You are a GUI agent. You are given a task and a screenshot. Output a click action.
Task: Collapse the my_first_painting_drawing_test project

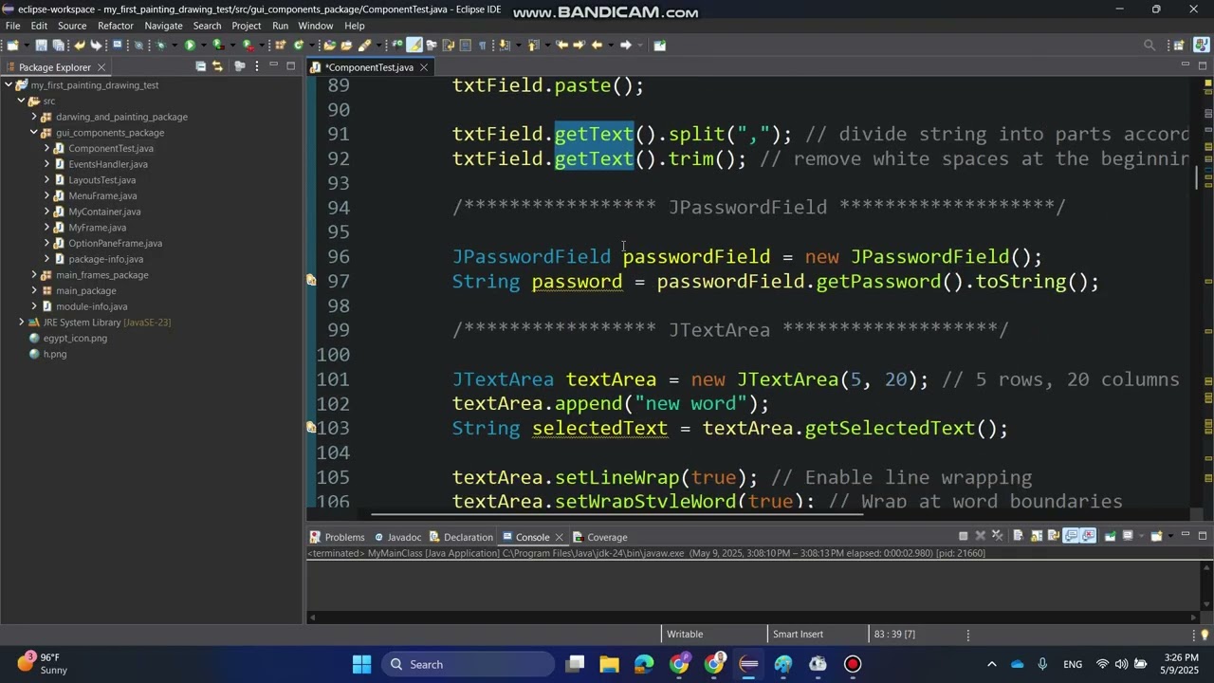tap(9, 85)
